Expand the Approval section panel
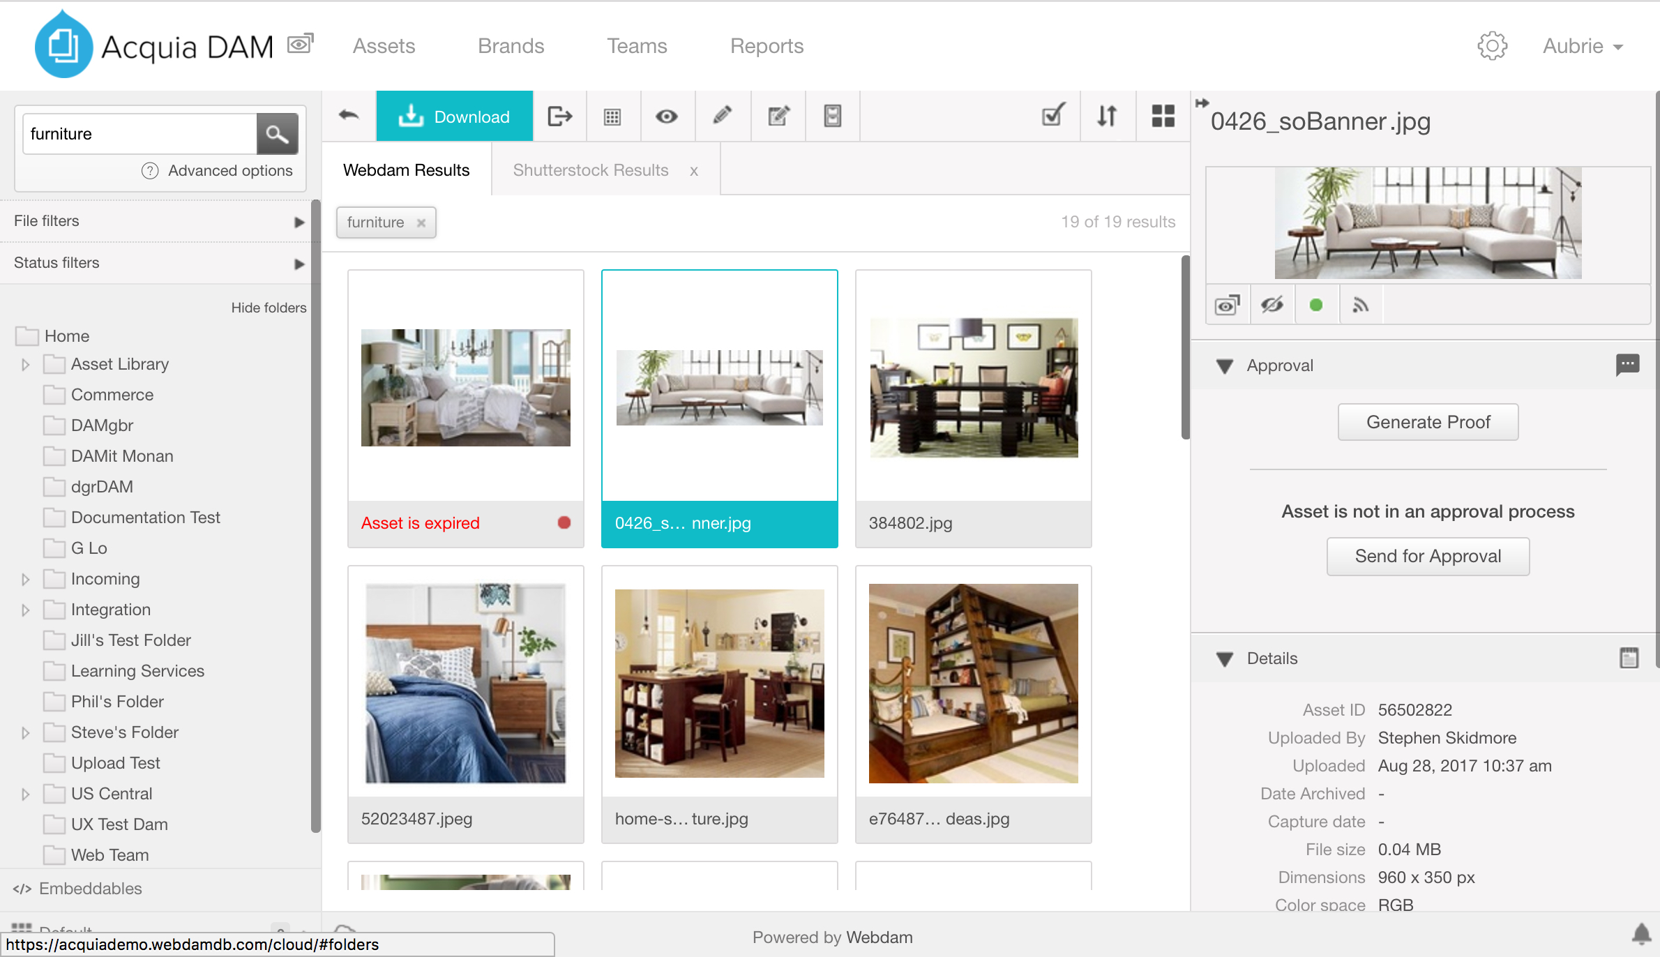 [x=1225, y=365]
